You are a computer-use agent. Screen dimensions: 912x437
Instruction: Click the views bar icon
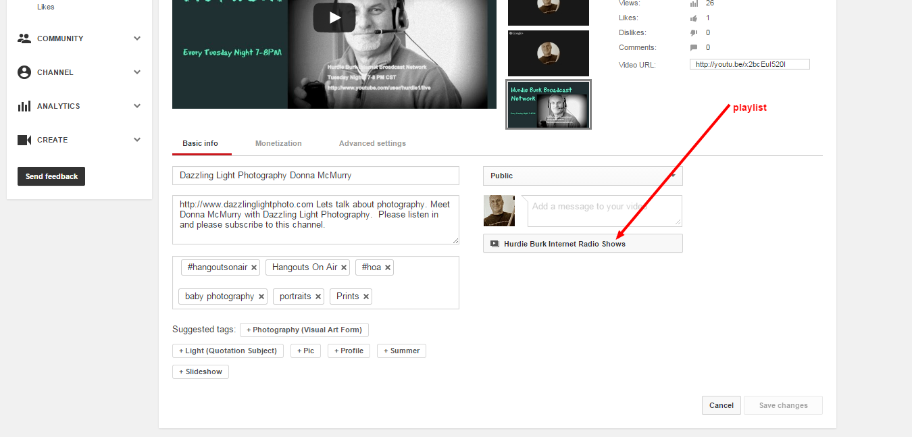(x=694, y=3)
